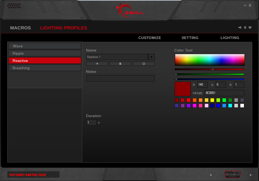
Task: Expand the Name profile dropdown
Action: point(151,57)
